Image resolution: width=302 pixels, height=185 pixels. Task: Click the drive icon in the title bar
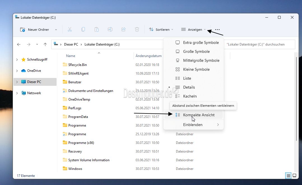(x=17, y=17)
